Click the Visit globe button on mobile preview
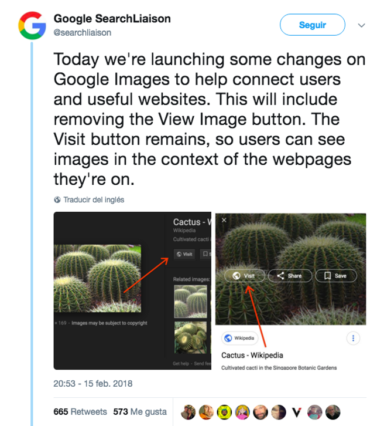384x426 pixels. pyautogui.click(x=245, y=276)
